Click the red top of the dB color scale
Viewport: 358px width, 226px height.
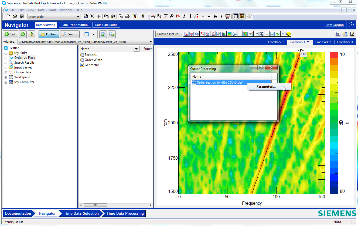pyautogui.click(x=334, y=55)
